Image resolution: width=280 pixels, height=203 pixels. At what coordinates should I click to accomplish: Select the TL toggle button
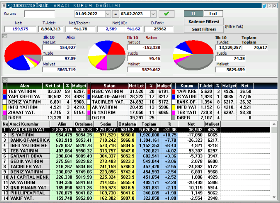(193, 14)
